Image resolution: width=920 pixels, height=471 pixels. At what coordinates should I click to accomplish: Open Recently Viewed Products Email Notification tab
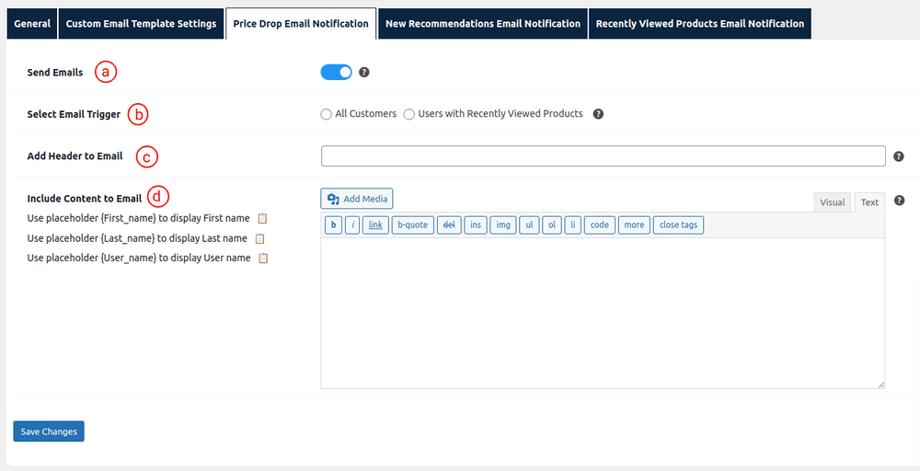[x=700, y=24]
